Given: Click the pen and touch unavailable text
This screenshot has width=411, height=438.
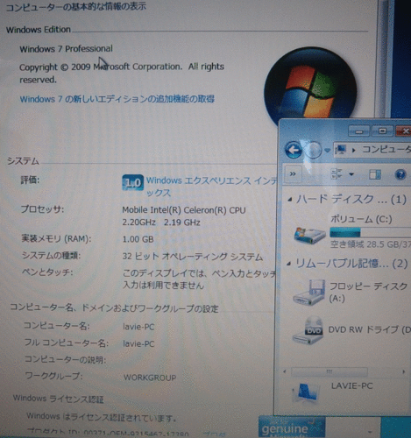Looking at the screenshot, I should tap(200, 279).
